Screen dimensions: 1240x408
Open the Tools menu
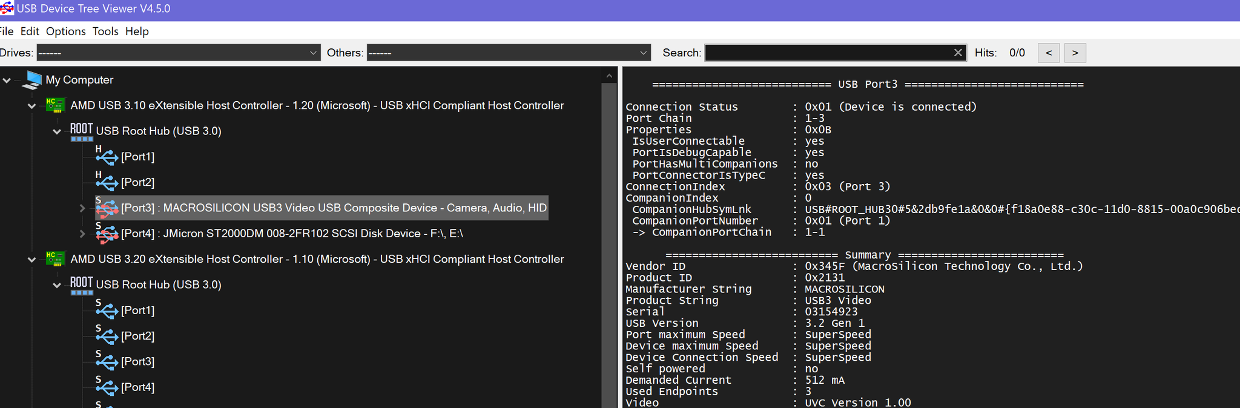(105, 31)
